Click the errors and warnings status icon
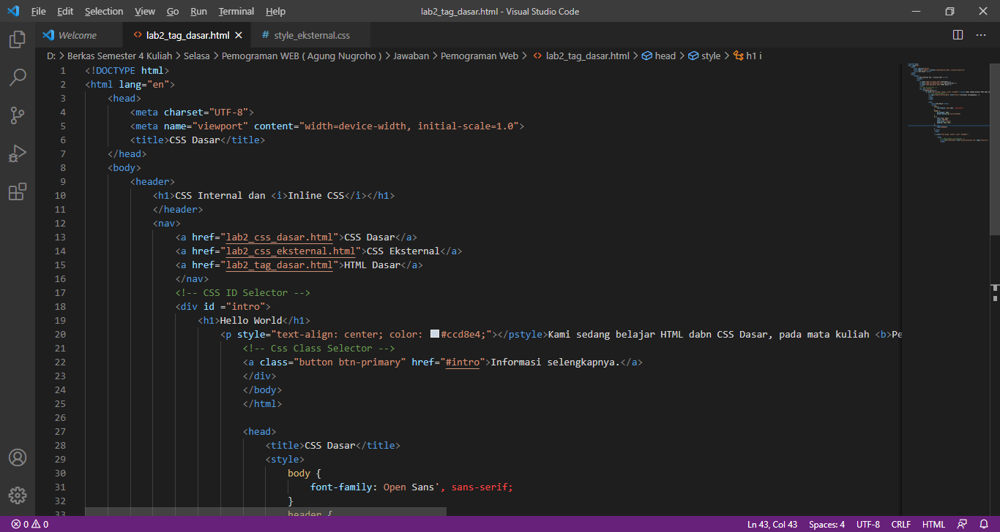Screen dimensions: 1000x532 tap(24, 524)
